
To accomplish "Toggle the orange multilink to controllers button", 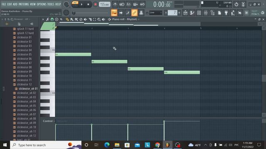I will click(134, 13).
